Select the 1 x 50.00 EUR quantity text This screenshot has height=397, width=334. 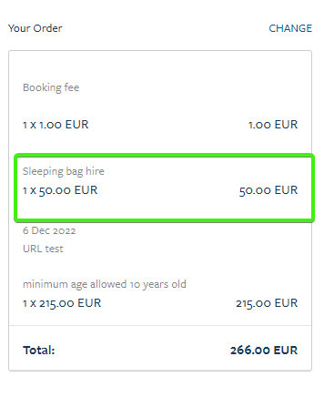point(60,190)
